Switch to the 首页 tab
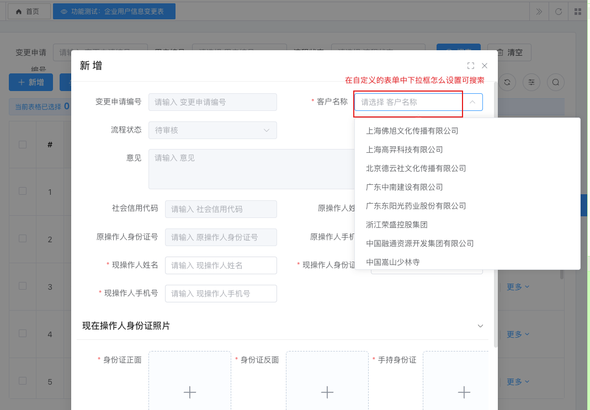The image size is (590, 410). (29, 12)
